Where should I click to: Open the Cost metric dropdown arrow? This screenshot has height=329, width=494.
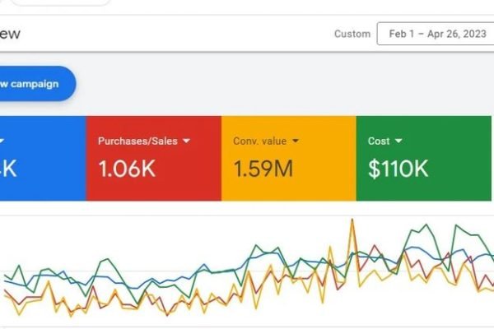pyautogui.click(x=398, y=141)
